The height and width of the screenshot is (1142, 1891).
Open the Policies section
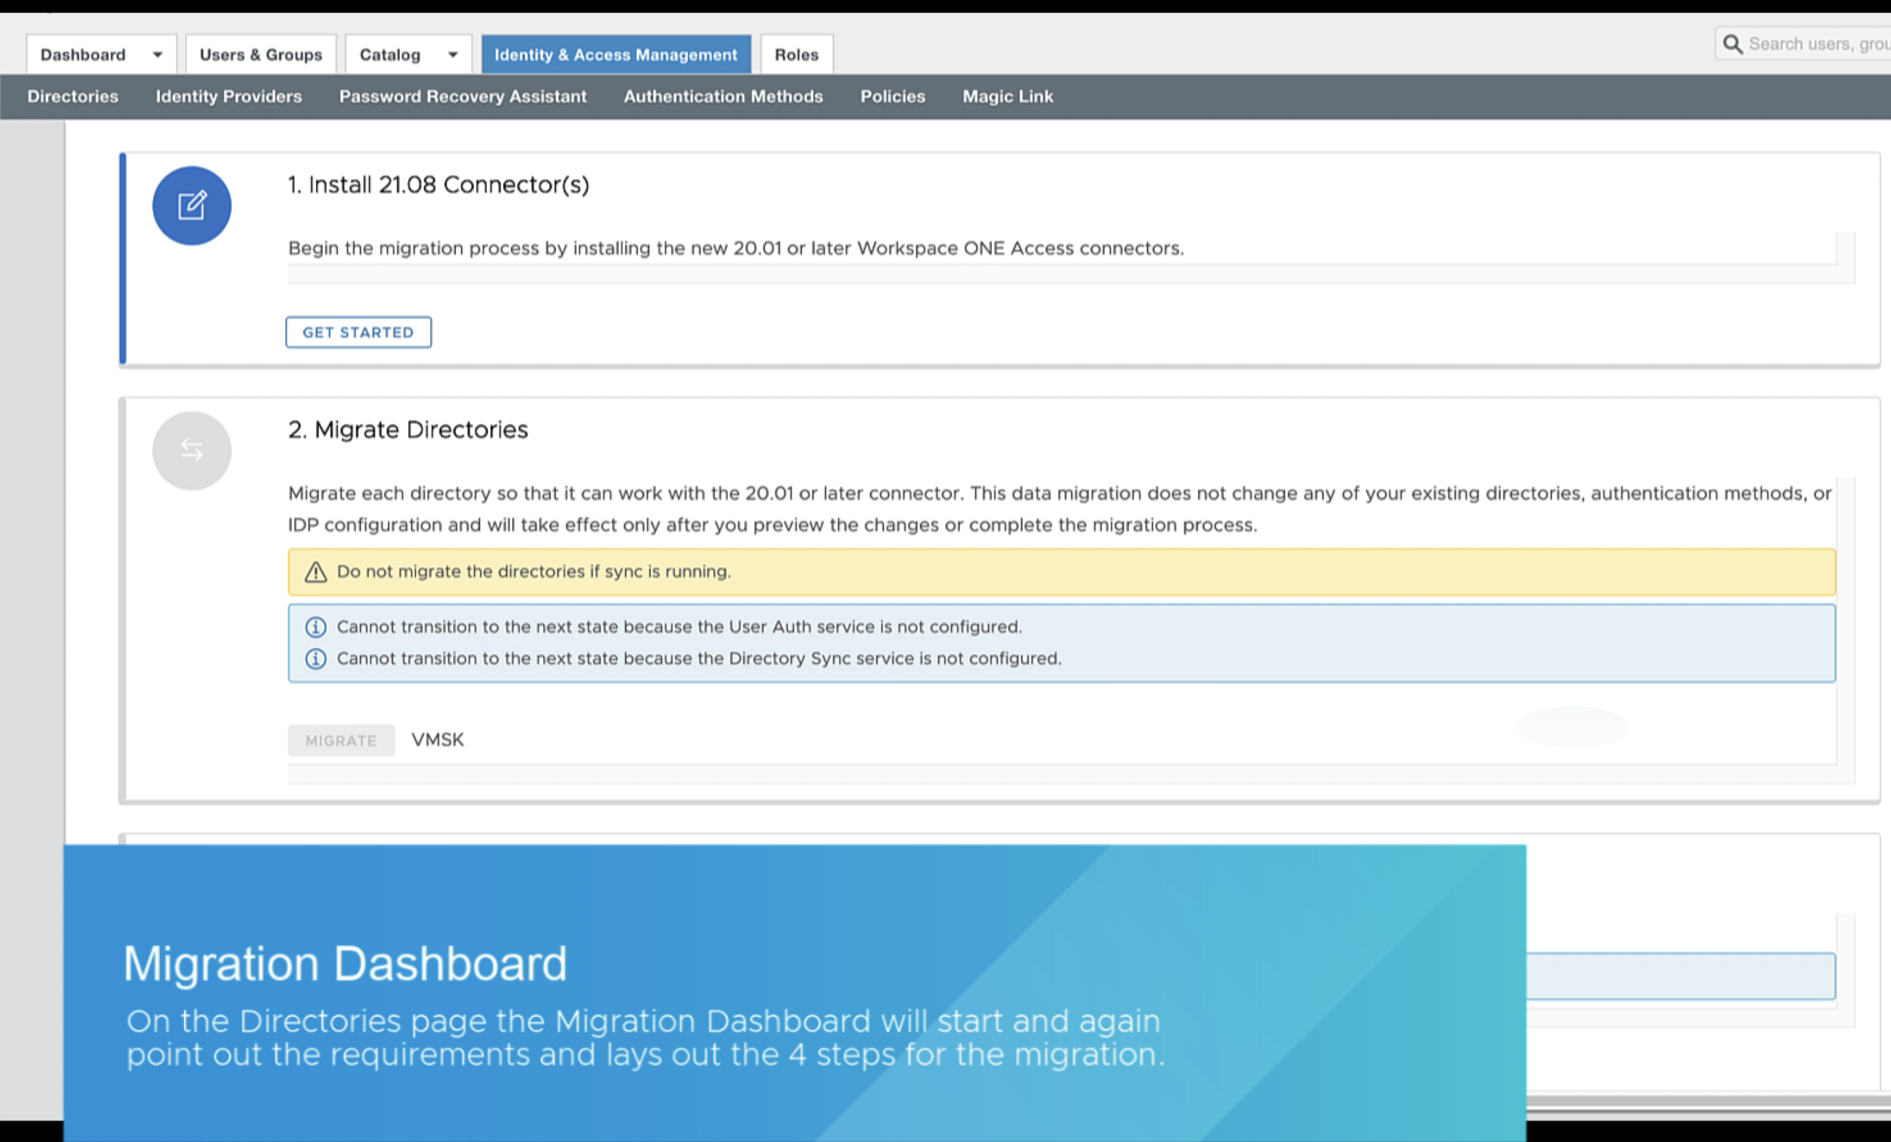click(x=893, y=96)
